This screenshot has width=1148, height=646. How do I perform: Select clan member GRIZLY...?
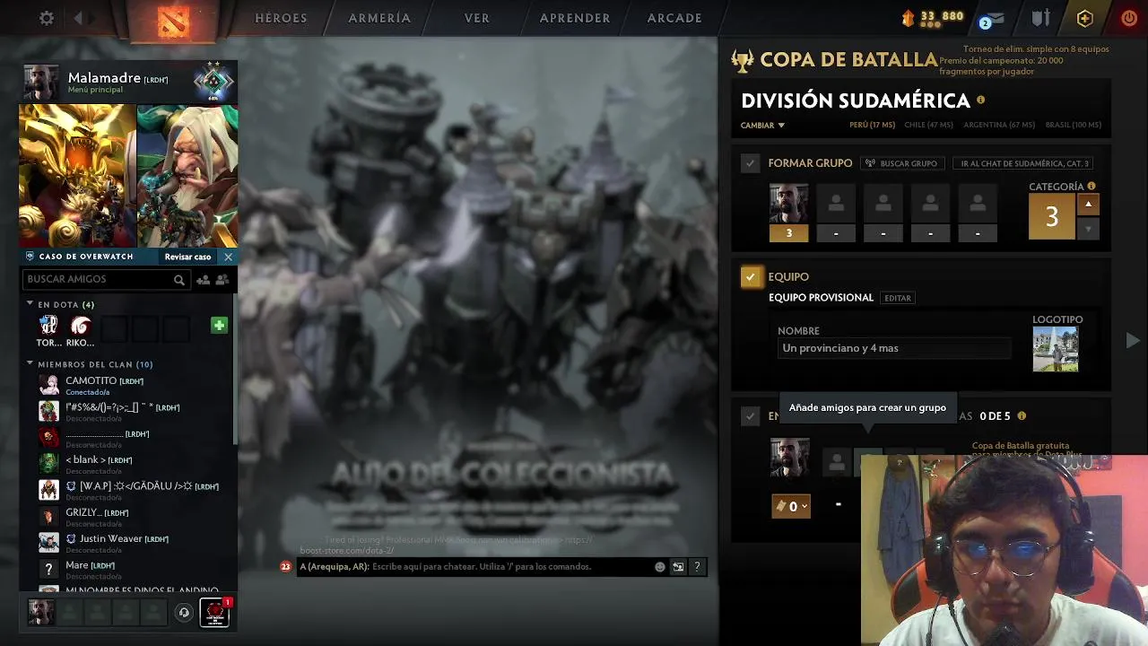pyautogui.click(x=127, y=517)
